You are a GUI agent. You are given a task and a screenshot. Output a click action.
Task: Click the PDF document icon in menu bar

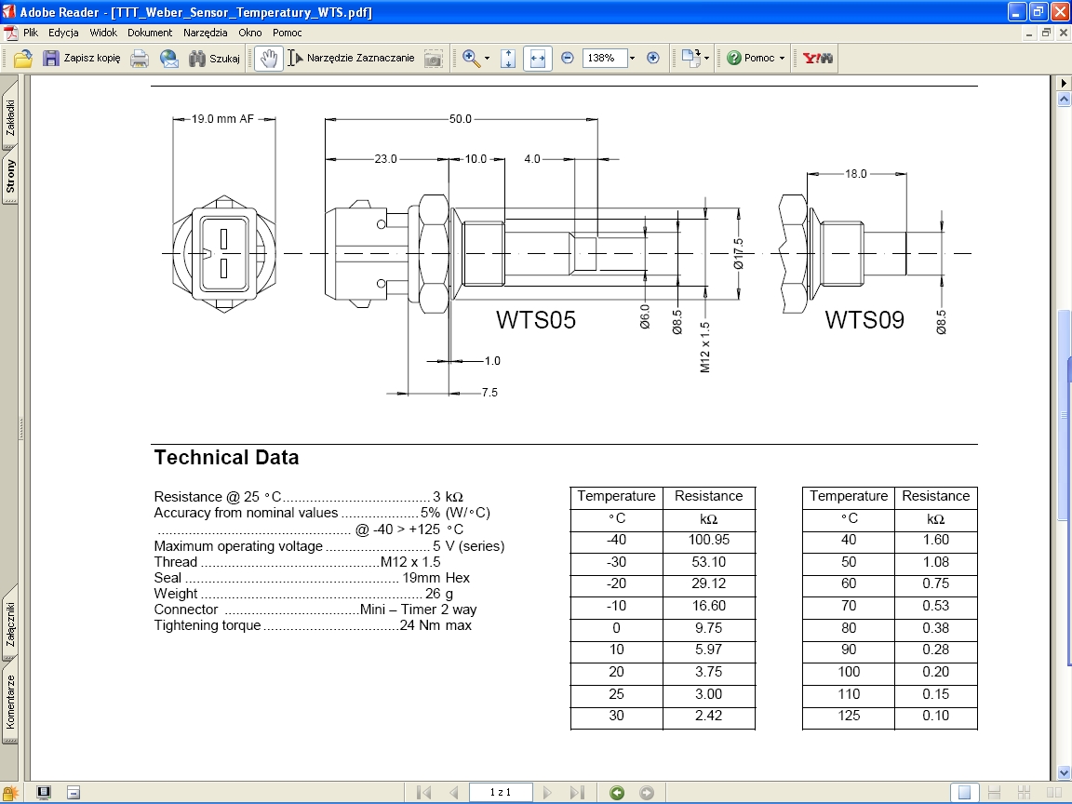(10, 33)
